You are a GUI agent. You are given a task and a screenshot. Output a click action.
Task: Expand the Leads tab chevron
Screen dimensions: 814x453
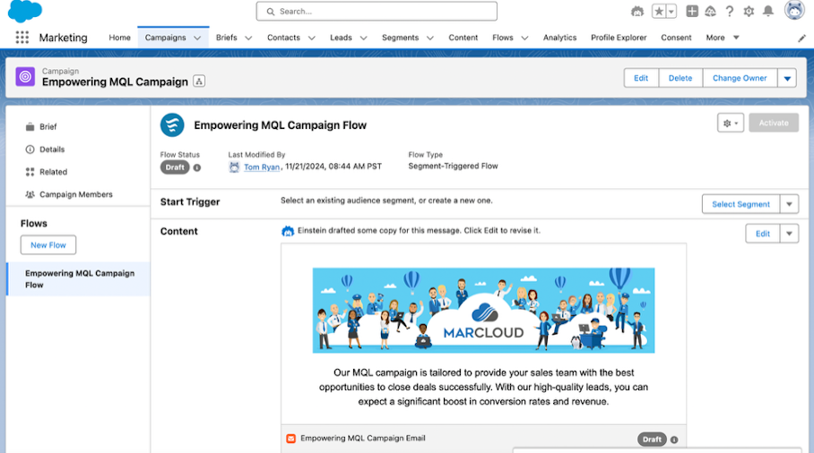pos(363,38)
